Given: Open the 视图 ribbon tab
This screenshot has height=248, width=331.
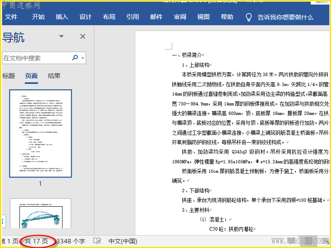Looking at the screenshot, I should (203, 17).
